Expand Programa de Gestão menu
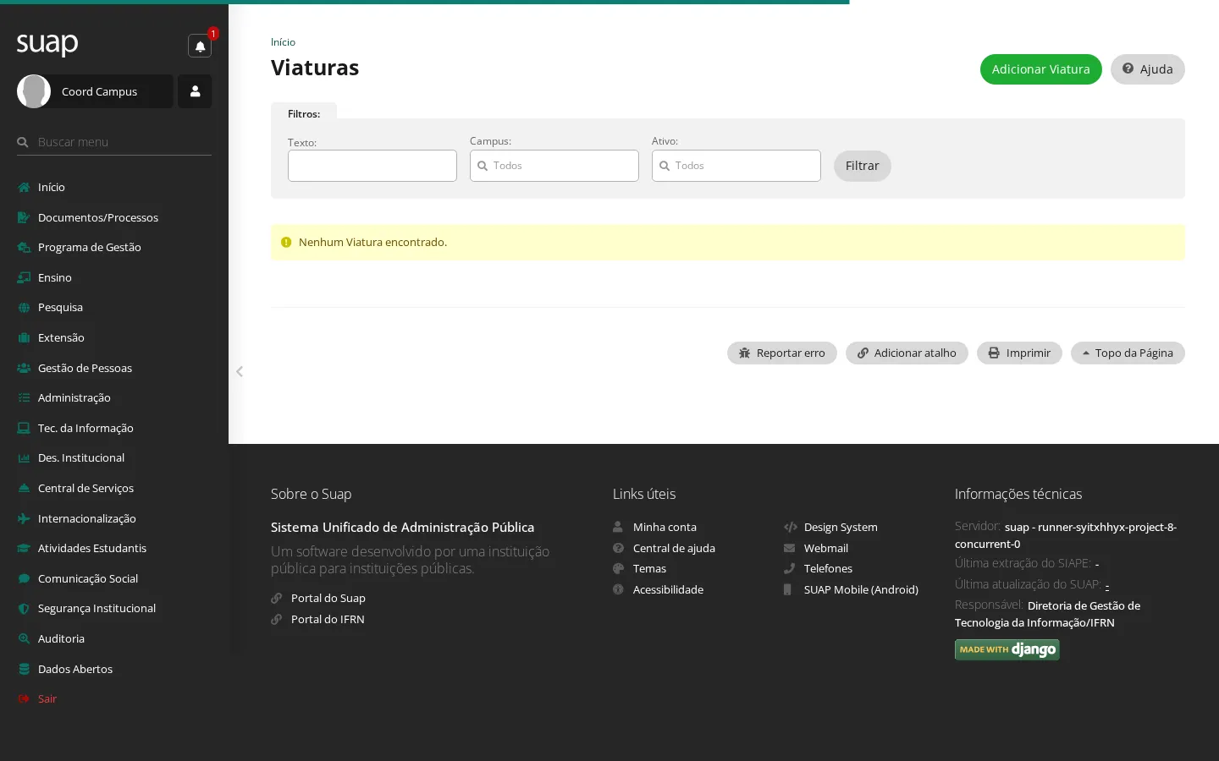 coord(114,247)
